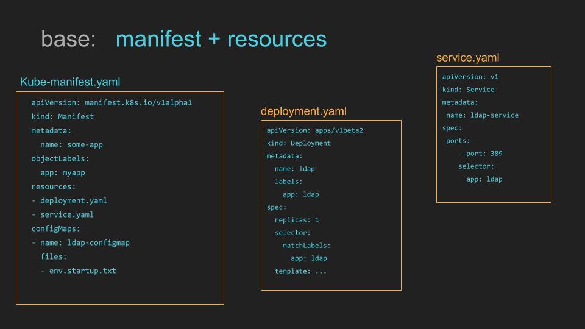This screenshot has width=585, height=329.
Task: Click the '- env.startup.txt' file entry
Action: [78, 271]
